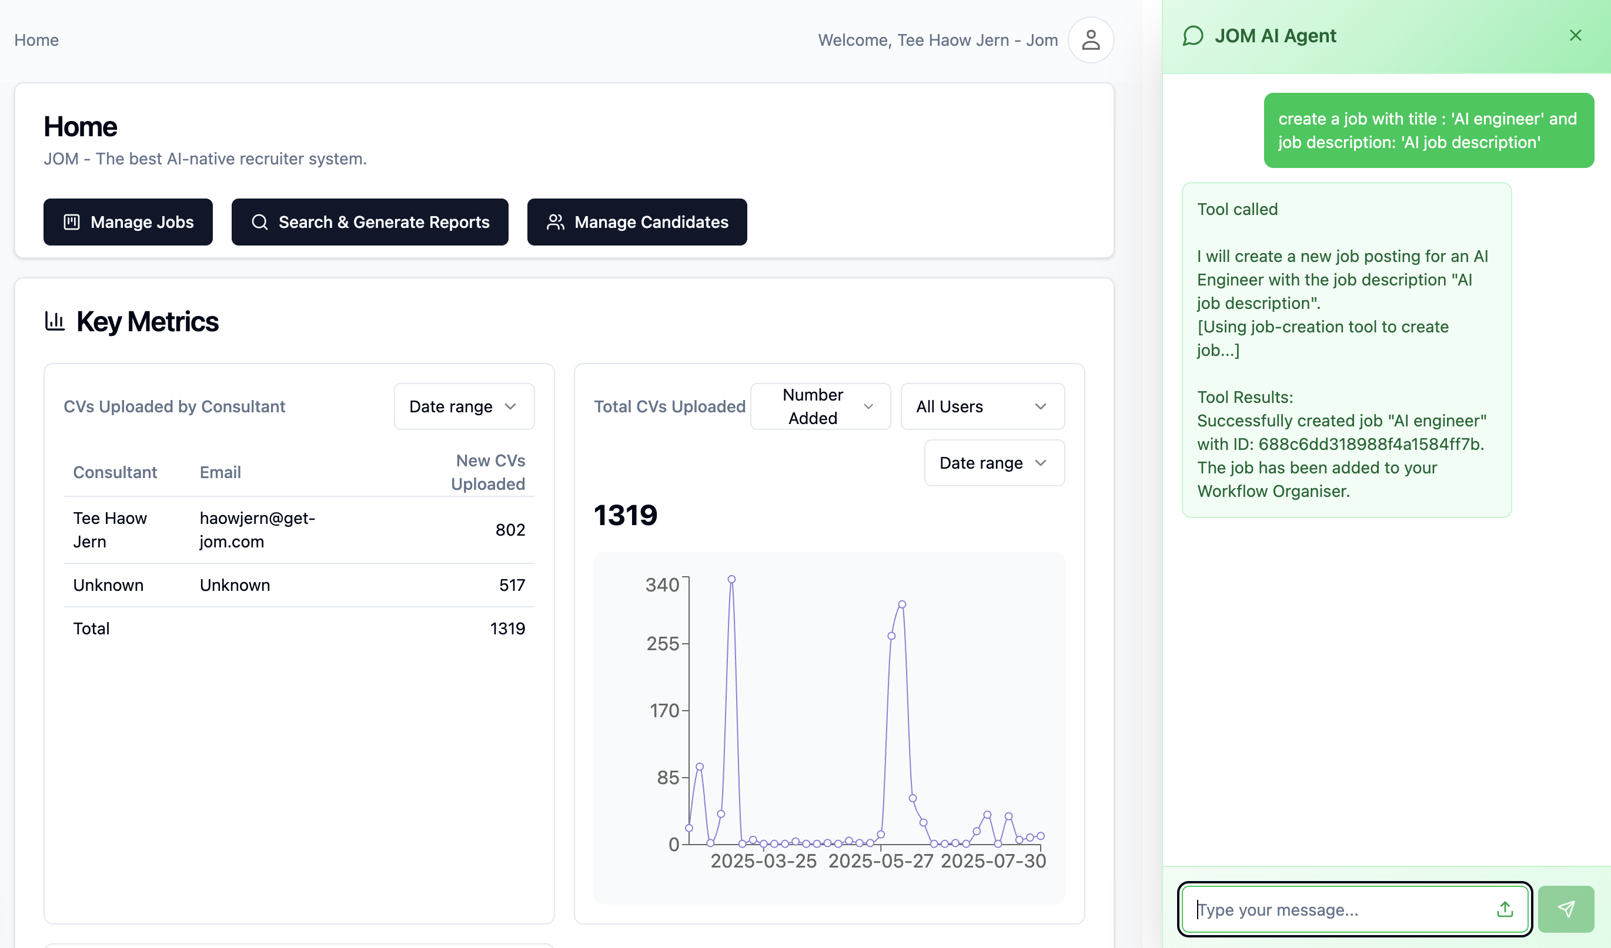Open the Date range dropdown under Total CVs

994,462
